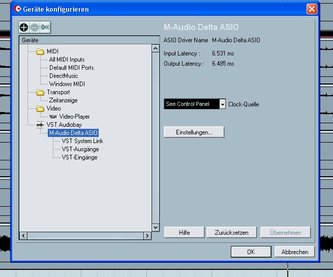Click the MIDI folder icon
The image size is (333, 277).
[40, 52]
